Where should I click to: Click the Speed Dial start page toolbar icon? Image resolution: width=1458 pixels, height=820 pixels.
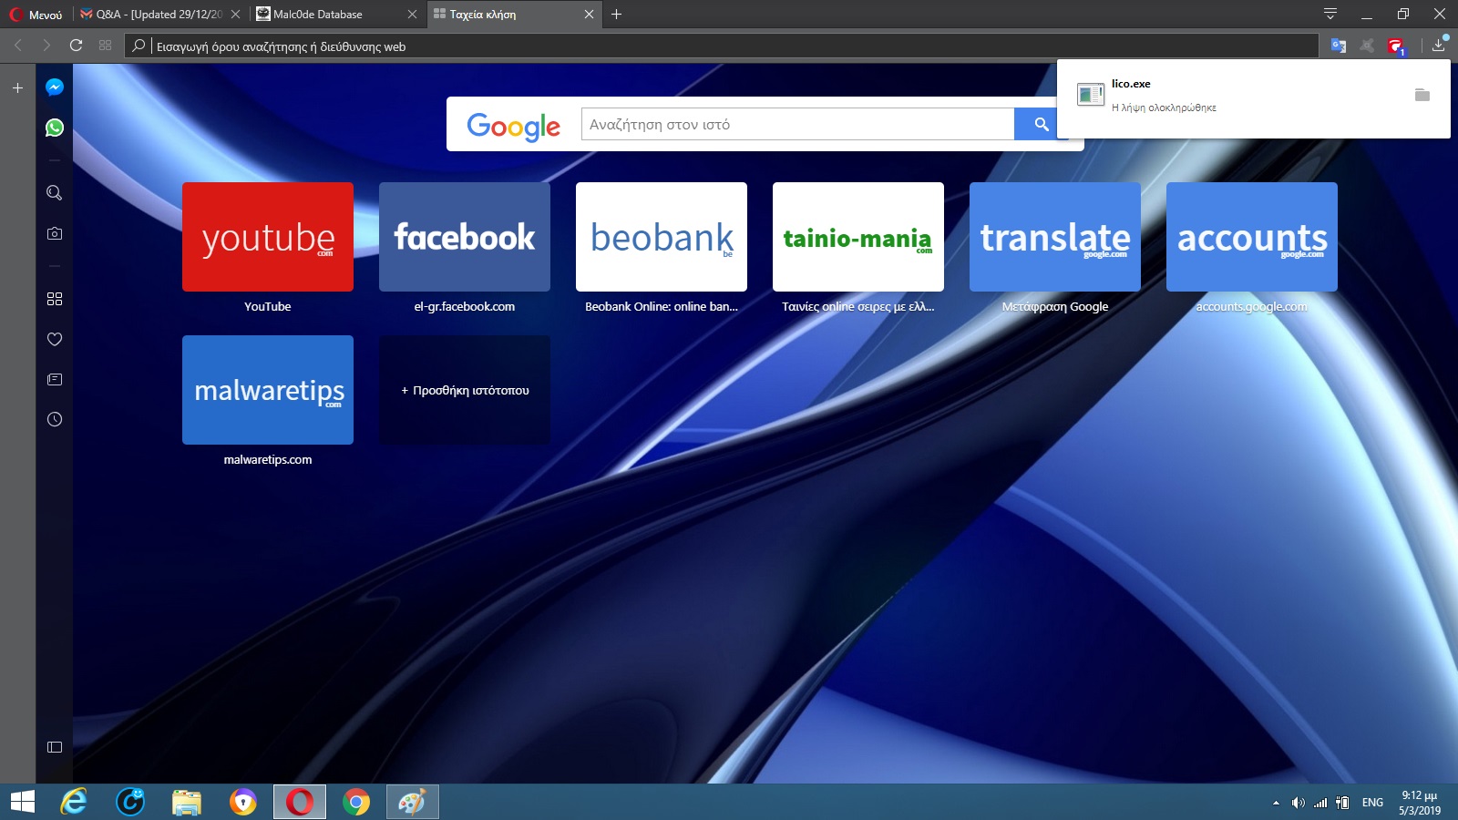(105, 46)
